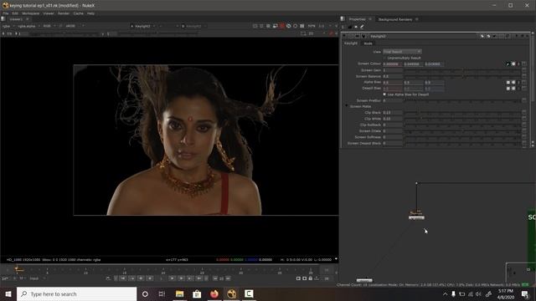Viewport: 536px width, 301px height.
Task: Click the Despill Bias color swatch
Action: (508, 89)
